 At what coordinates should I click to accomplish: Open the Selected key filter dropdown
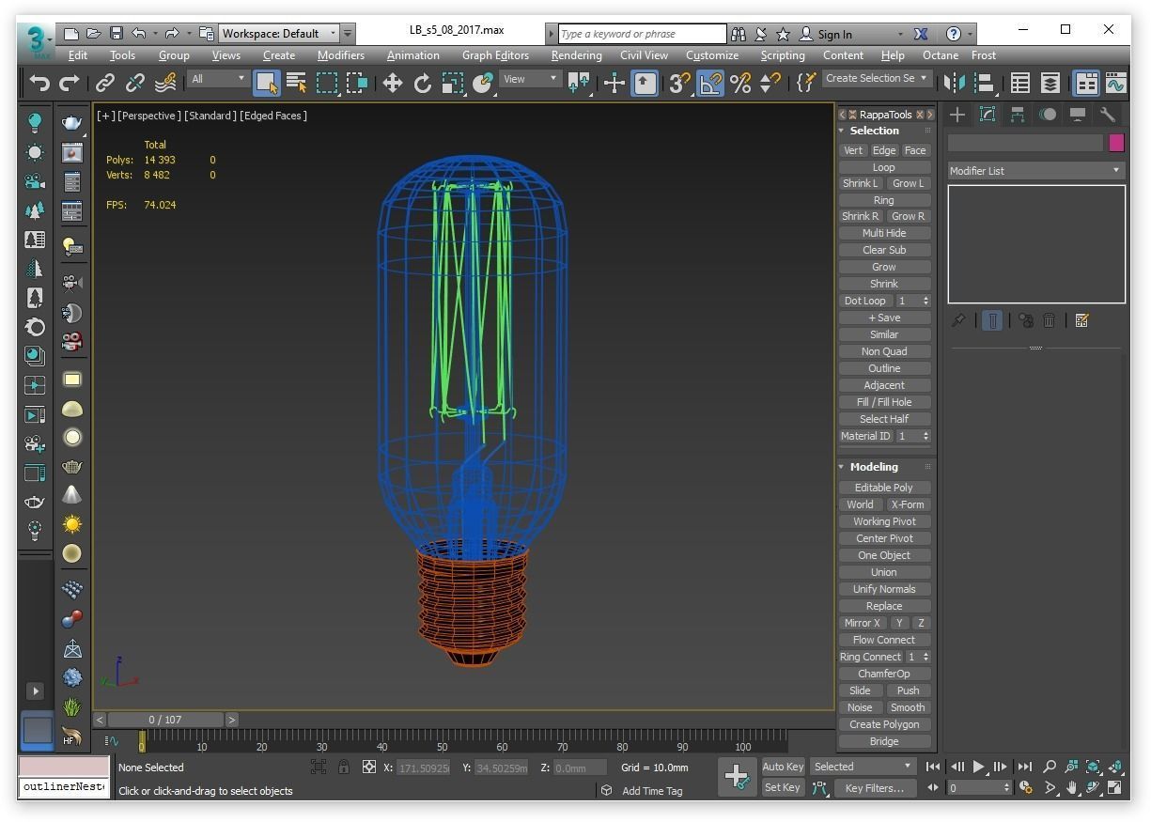click(863, 767)
